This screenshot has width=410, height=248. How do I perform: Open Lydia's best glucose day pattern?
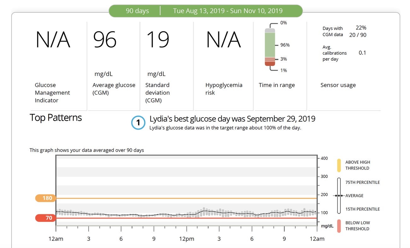pos(232,119)
